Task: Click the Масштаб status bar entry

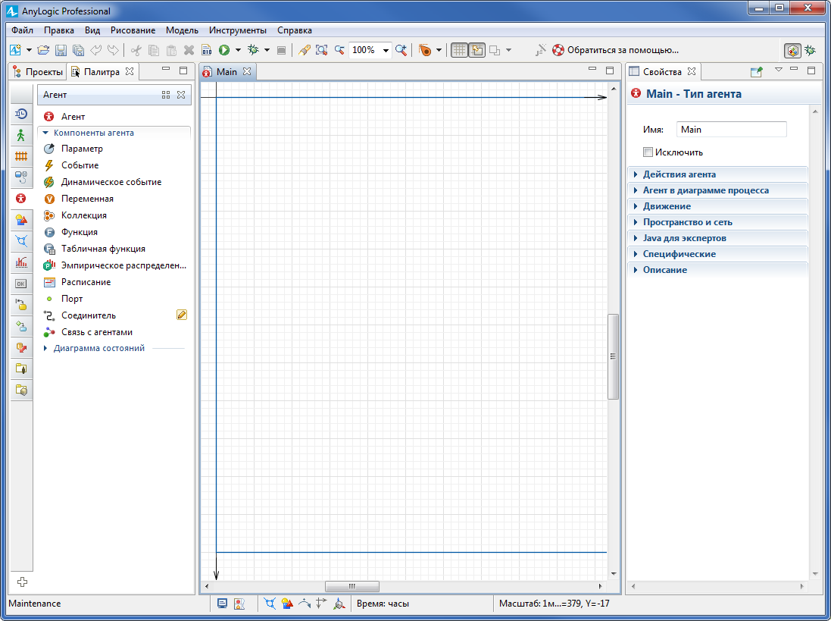Action: tap(554, 604)
